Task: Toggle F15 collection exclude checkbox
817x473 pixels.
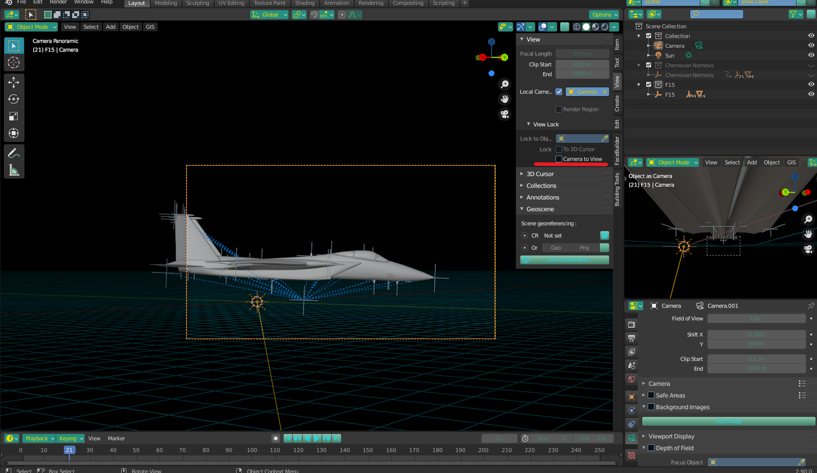Action: click(x=649, y=84)
